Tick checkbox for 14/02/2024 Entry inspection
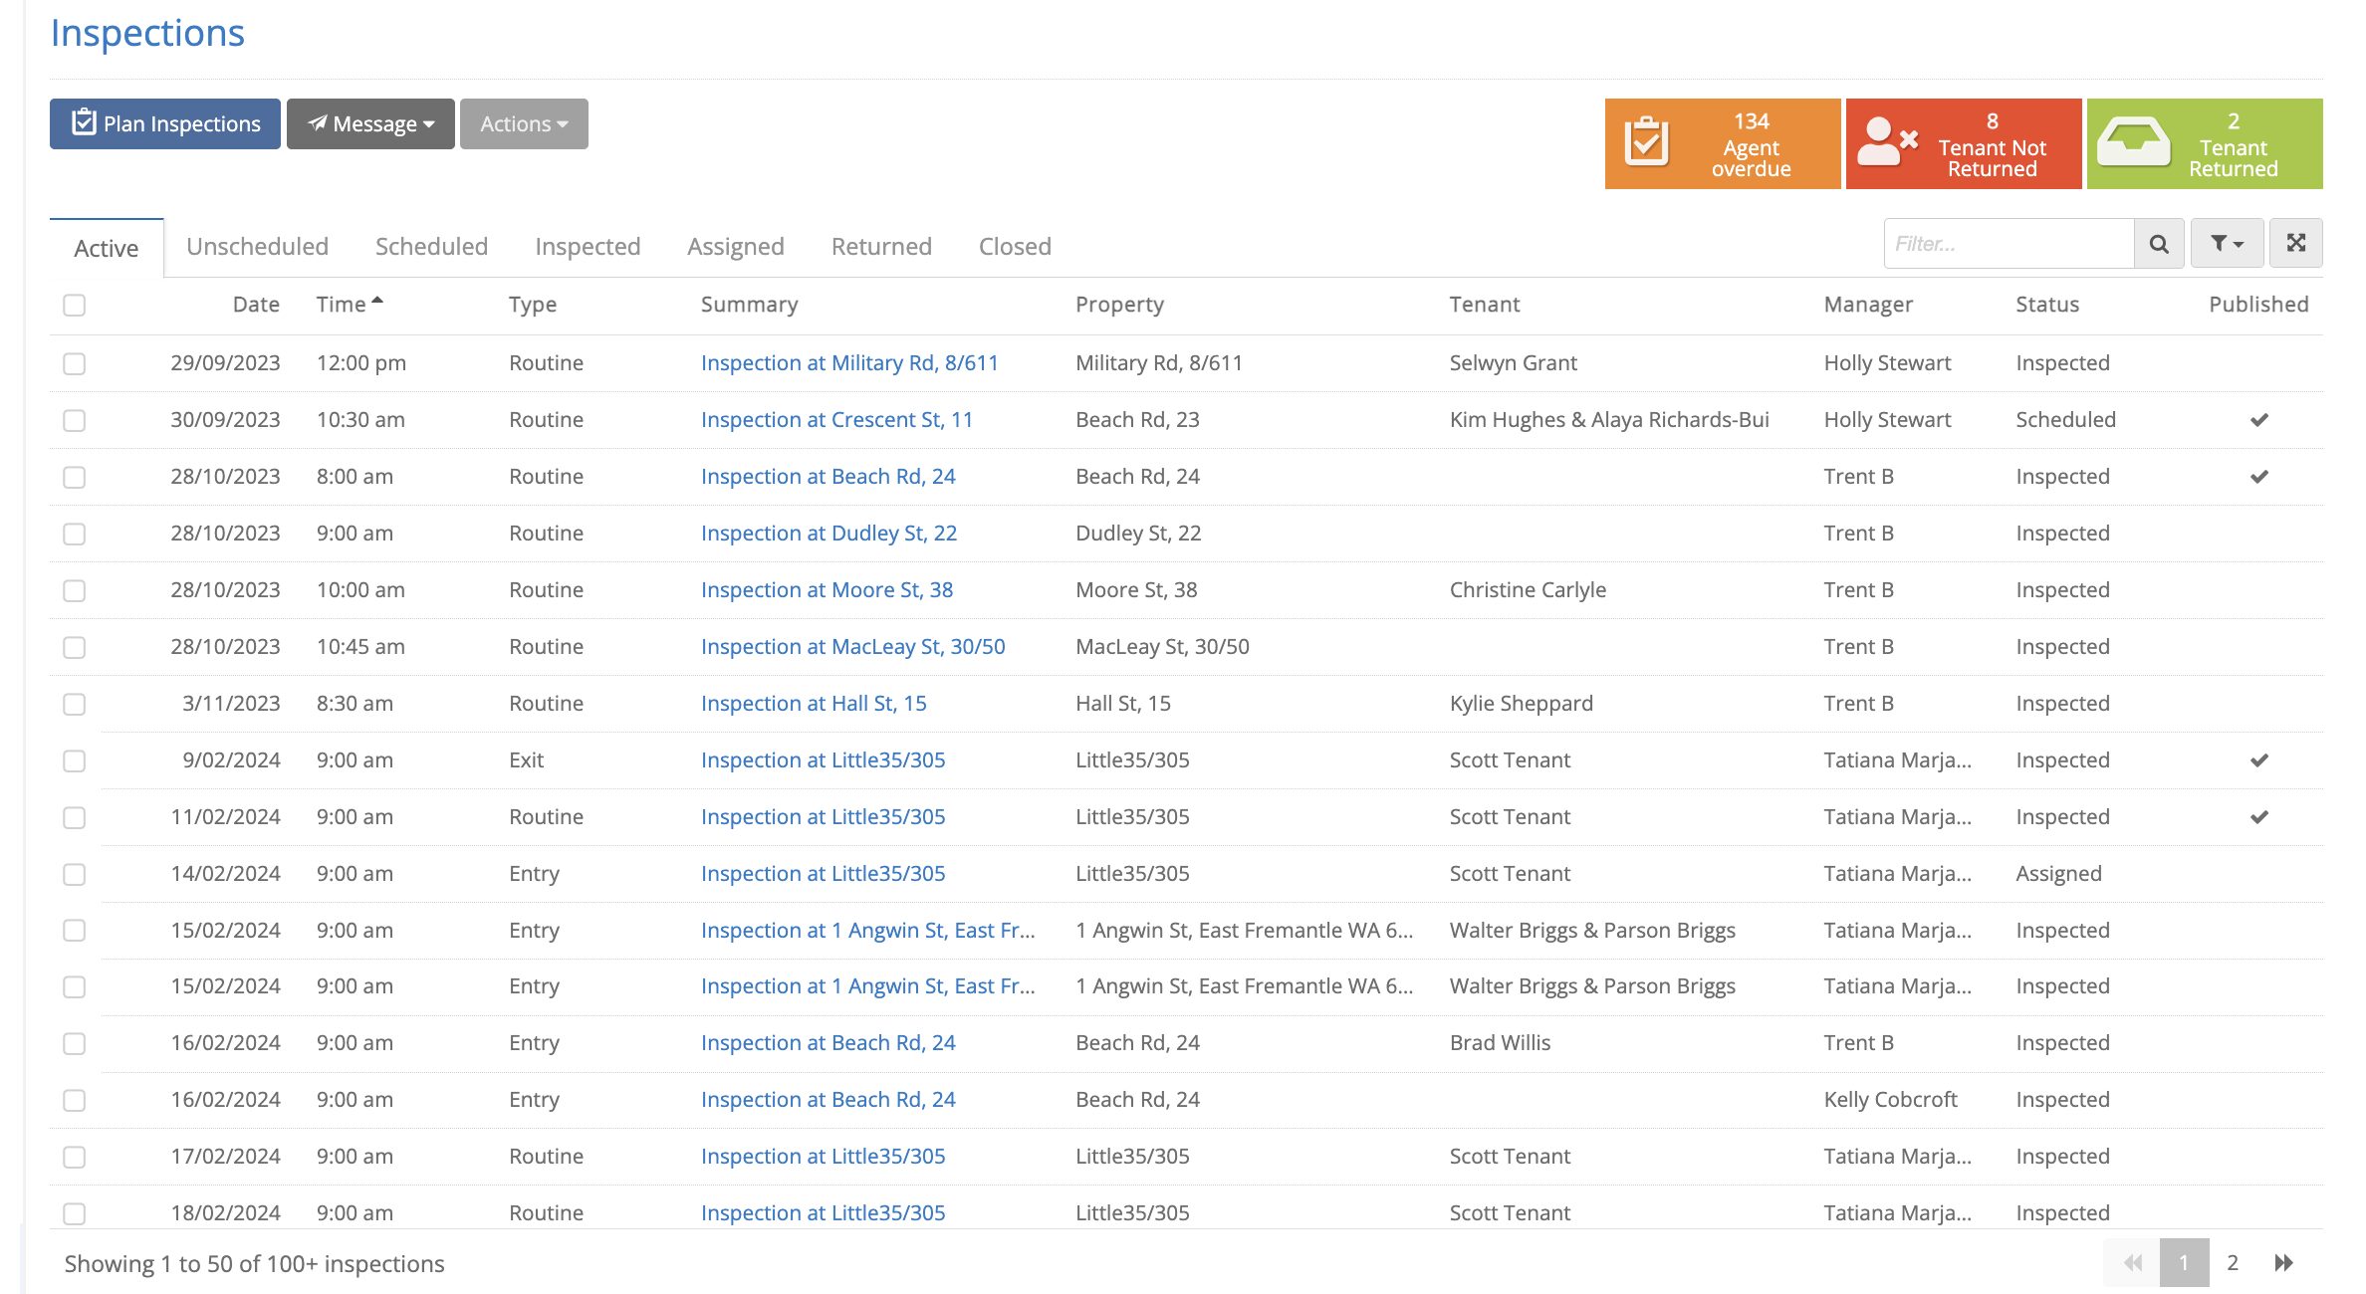Screen dimensions: 2366x1294 pos(75,874)
